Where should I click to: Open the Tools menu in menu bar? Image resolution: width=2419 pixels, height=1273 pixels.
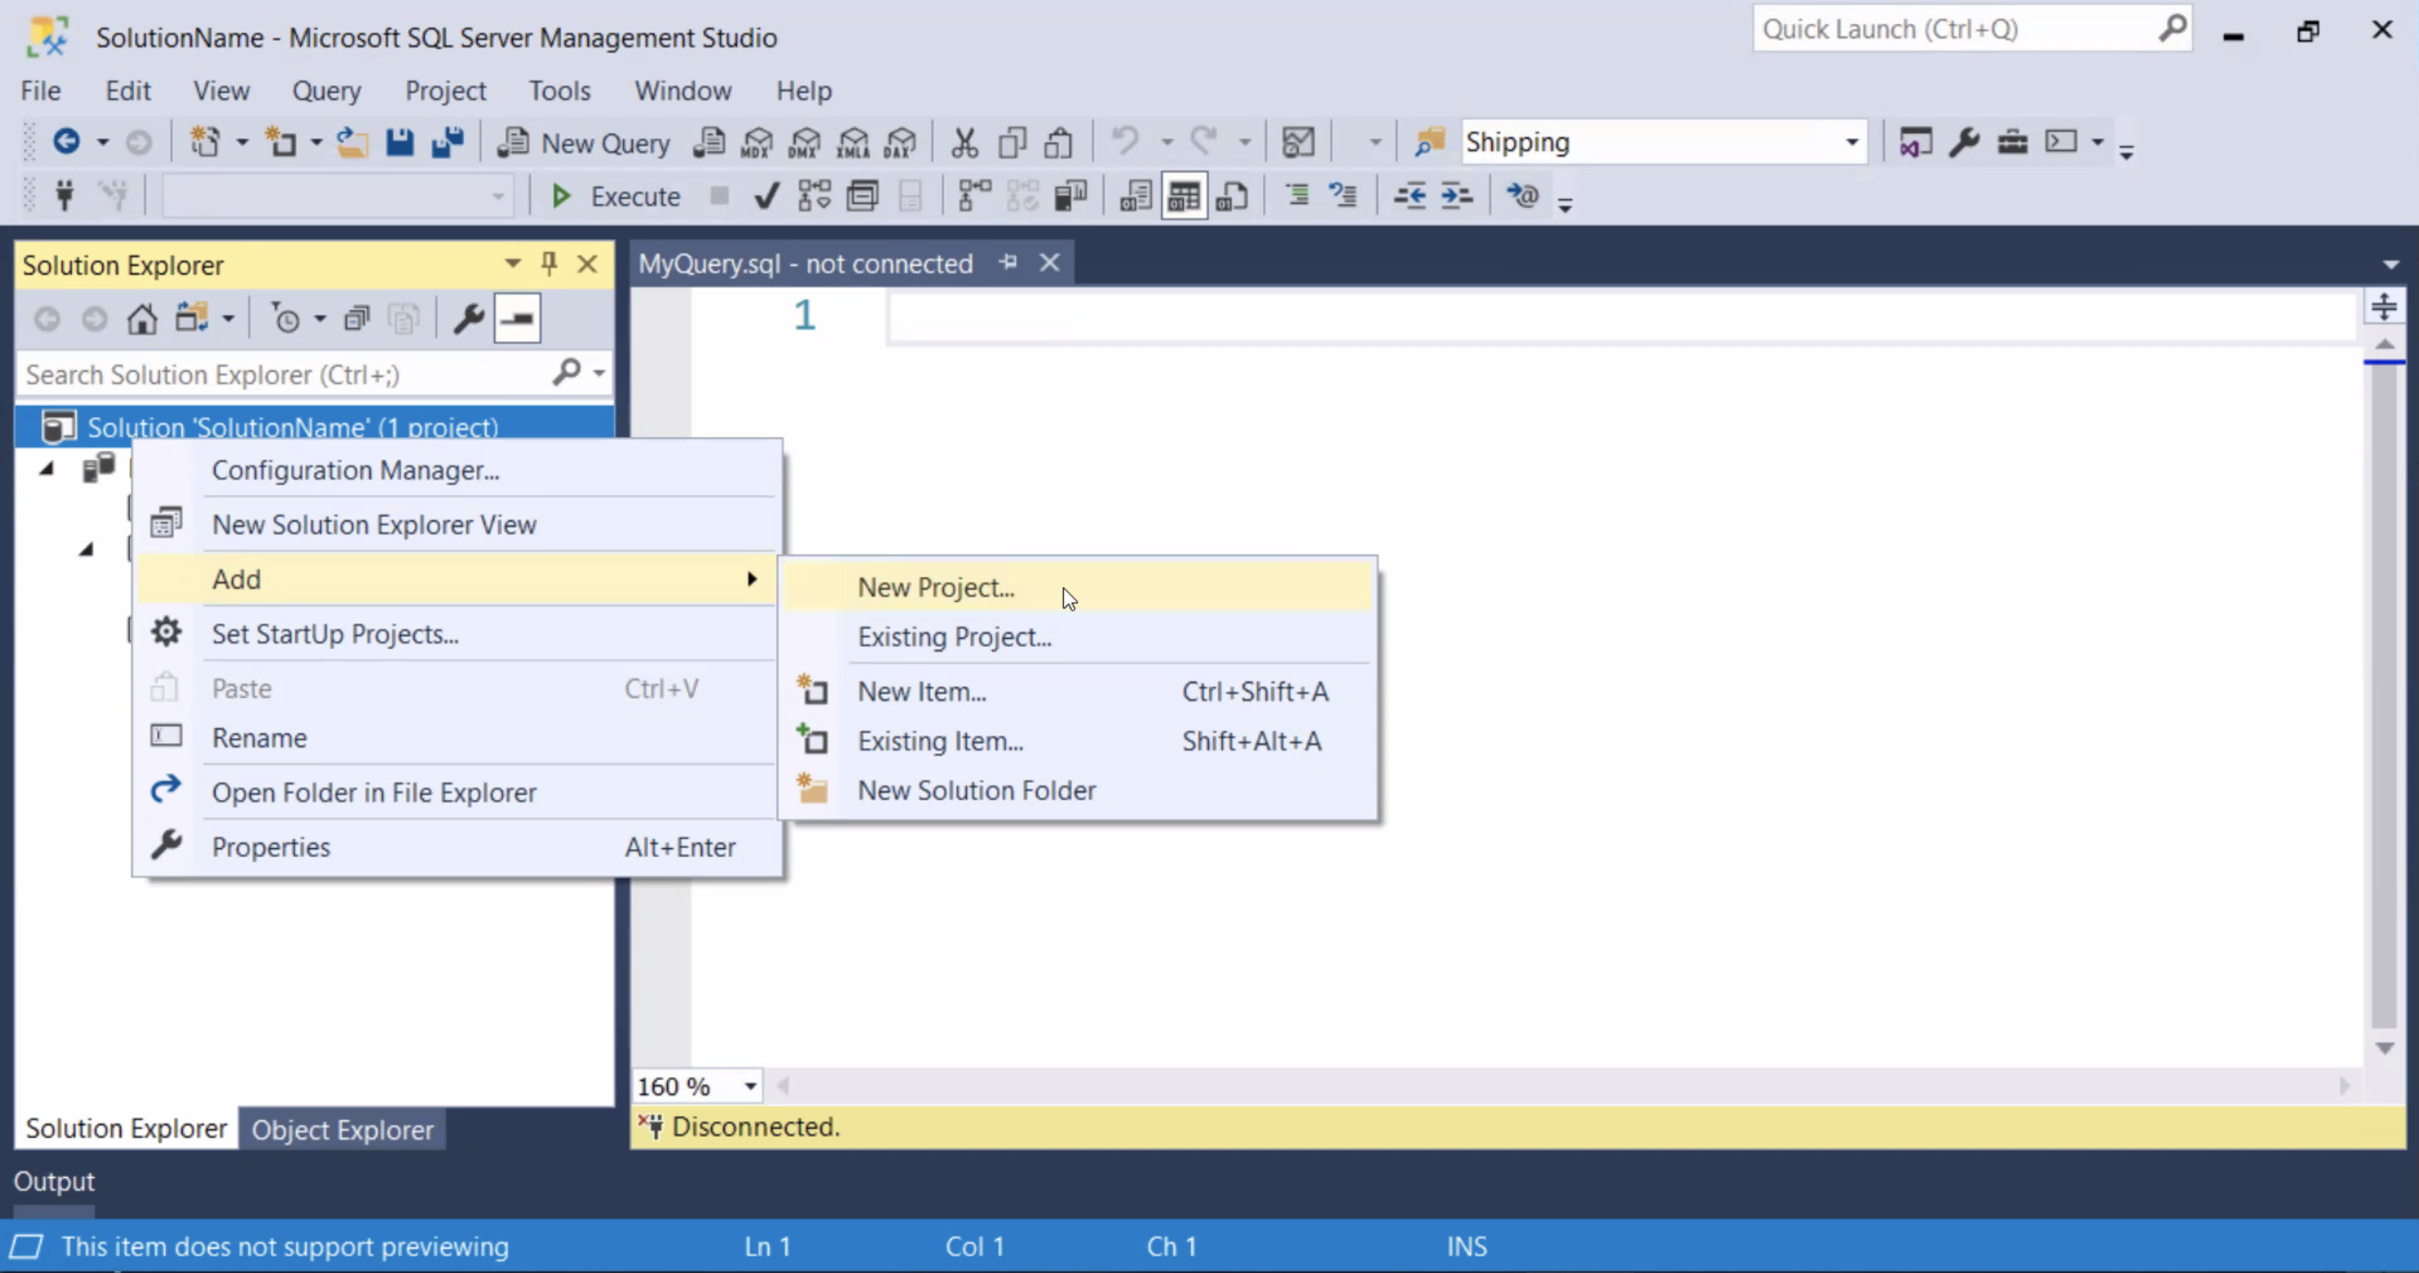point(560,91)
